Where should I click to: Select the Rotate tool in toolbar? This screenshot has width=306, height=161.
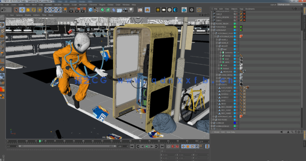34,9
